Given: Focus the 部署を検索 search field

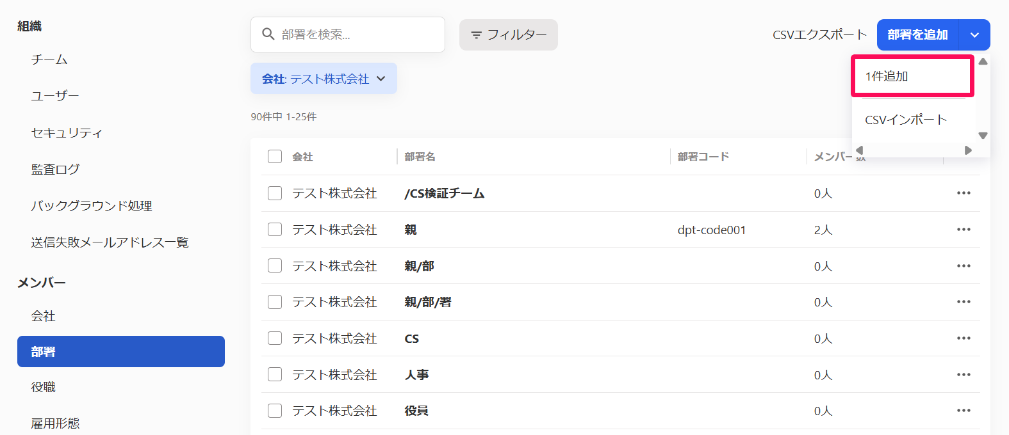Looking at the screenshot, I should pyautogui.click(x=348, y=35).
